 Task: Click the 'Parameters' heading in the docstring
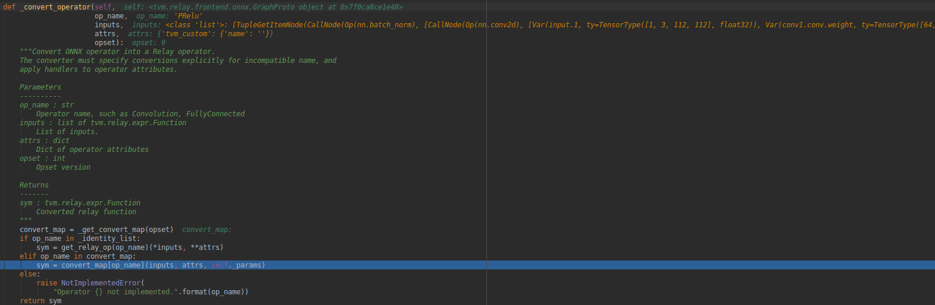click(x=40, y=87)
